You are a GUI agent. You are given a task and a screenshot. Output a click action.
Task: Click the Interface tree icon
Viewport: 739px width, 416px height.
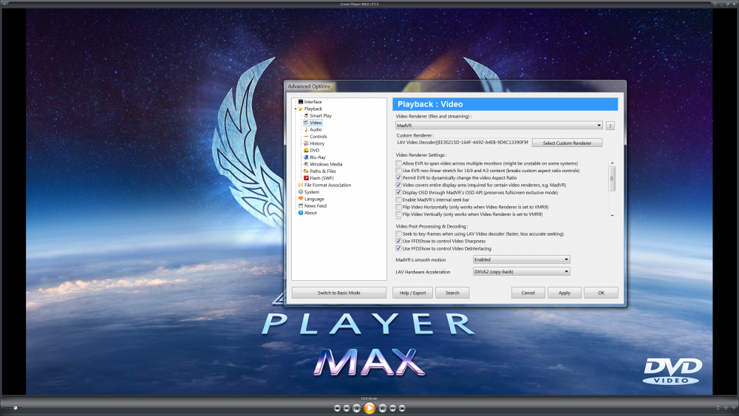pos(301,102)
